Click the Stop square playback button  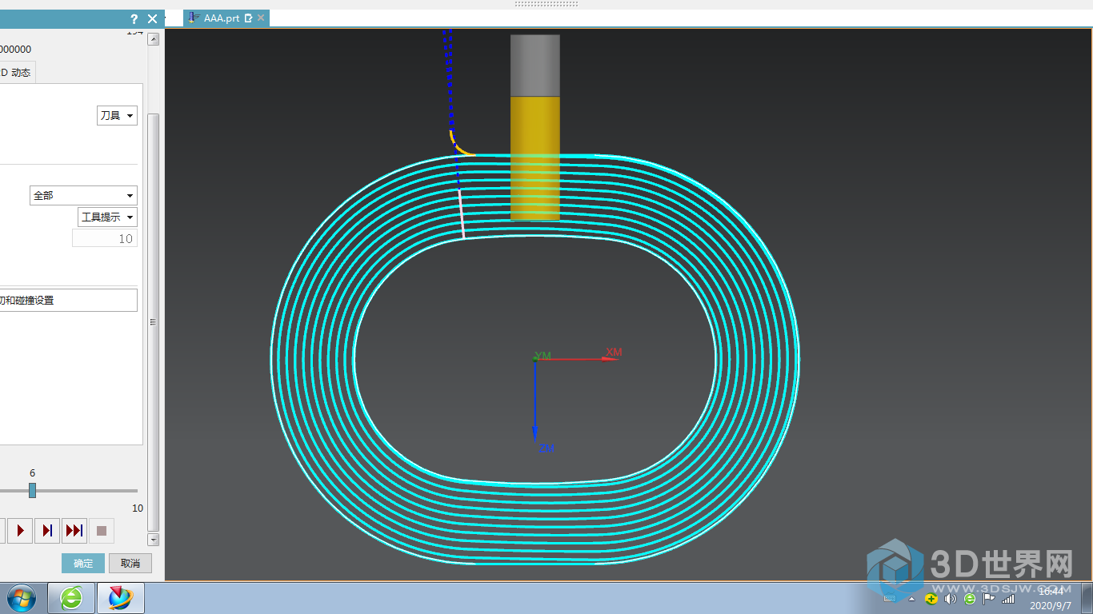pos(102,530)
